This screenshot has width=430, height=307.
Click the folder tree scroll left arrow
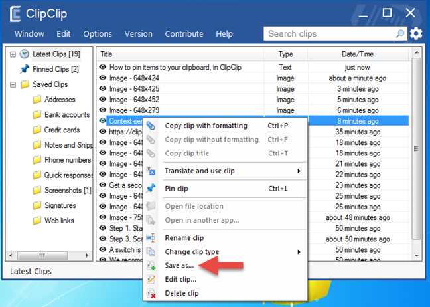pos(11,255)
